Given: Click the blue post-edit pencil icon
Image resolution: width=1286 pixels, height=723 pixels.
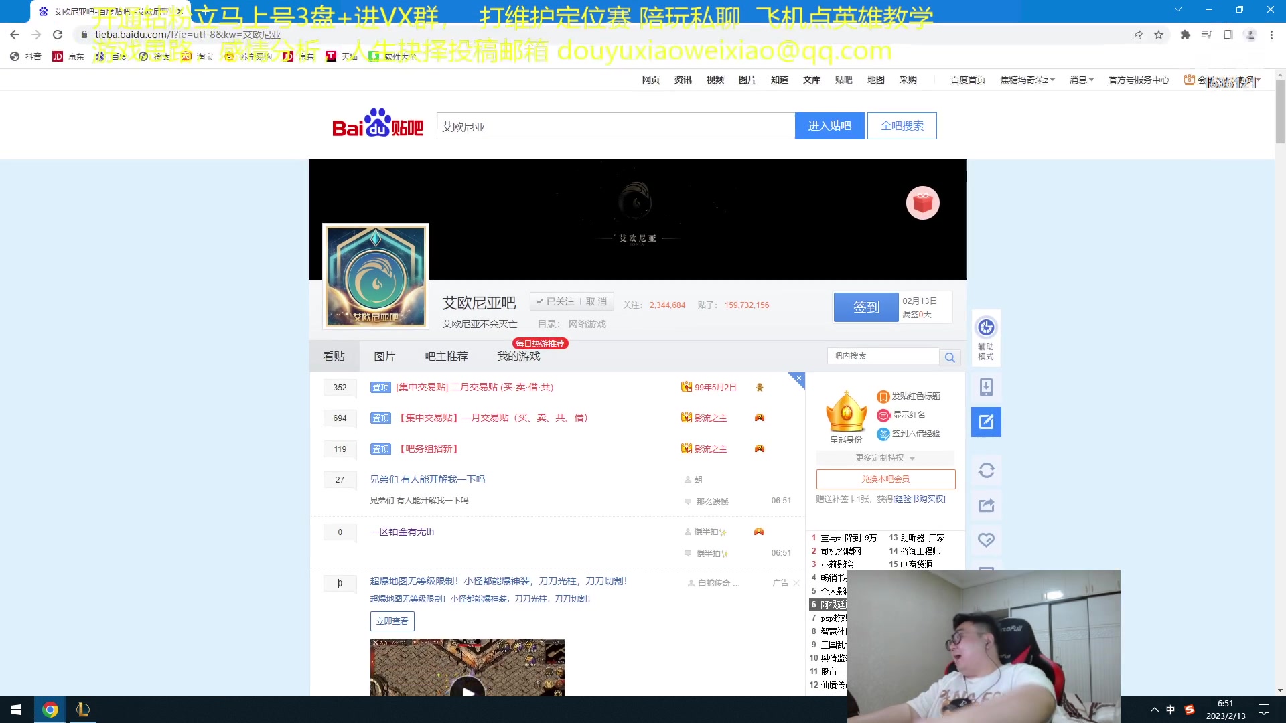Looking at the screenshot, I should point(986,422).
